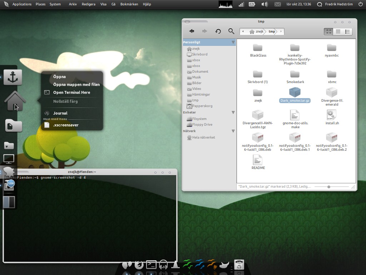Switch file manager to compact view
The height and width of the screenshot is (275, 366).
[x=347, y=32]
